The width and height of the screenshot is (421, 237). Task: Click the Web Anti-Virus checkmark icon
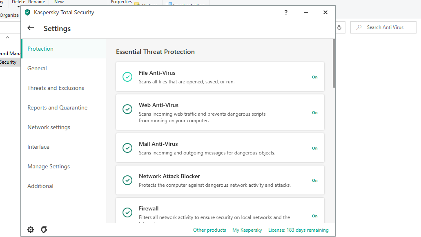tap(127, 109)
